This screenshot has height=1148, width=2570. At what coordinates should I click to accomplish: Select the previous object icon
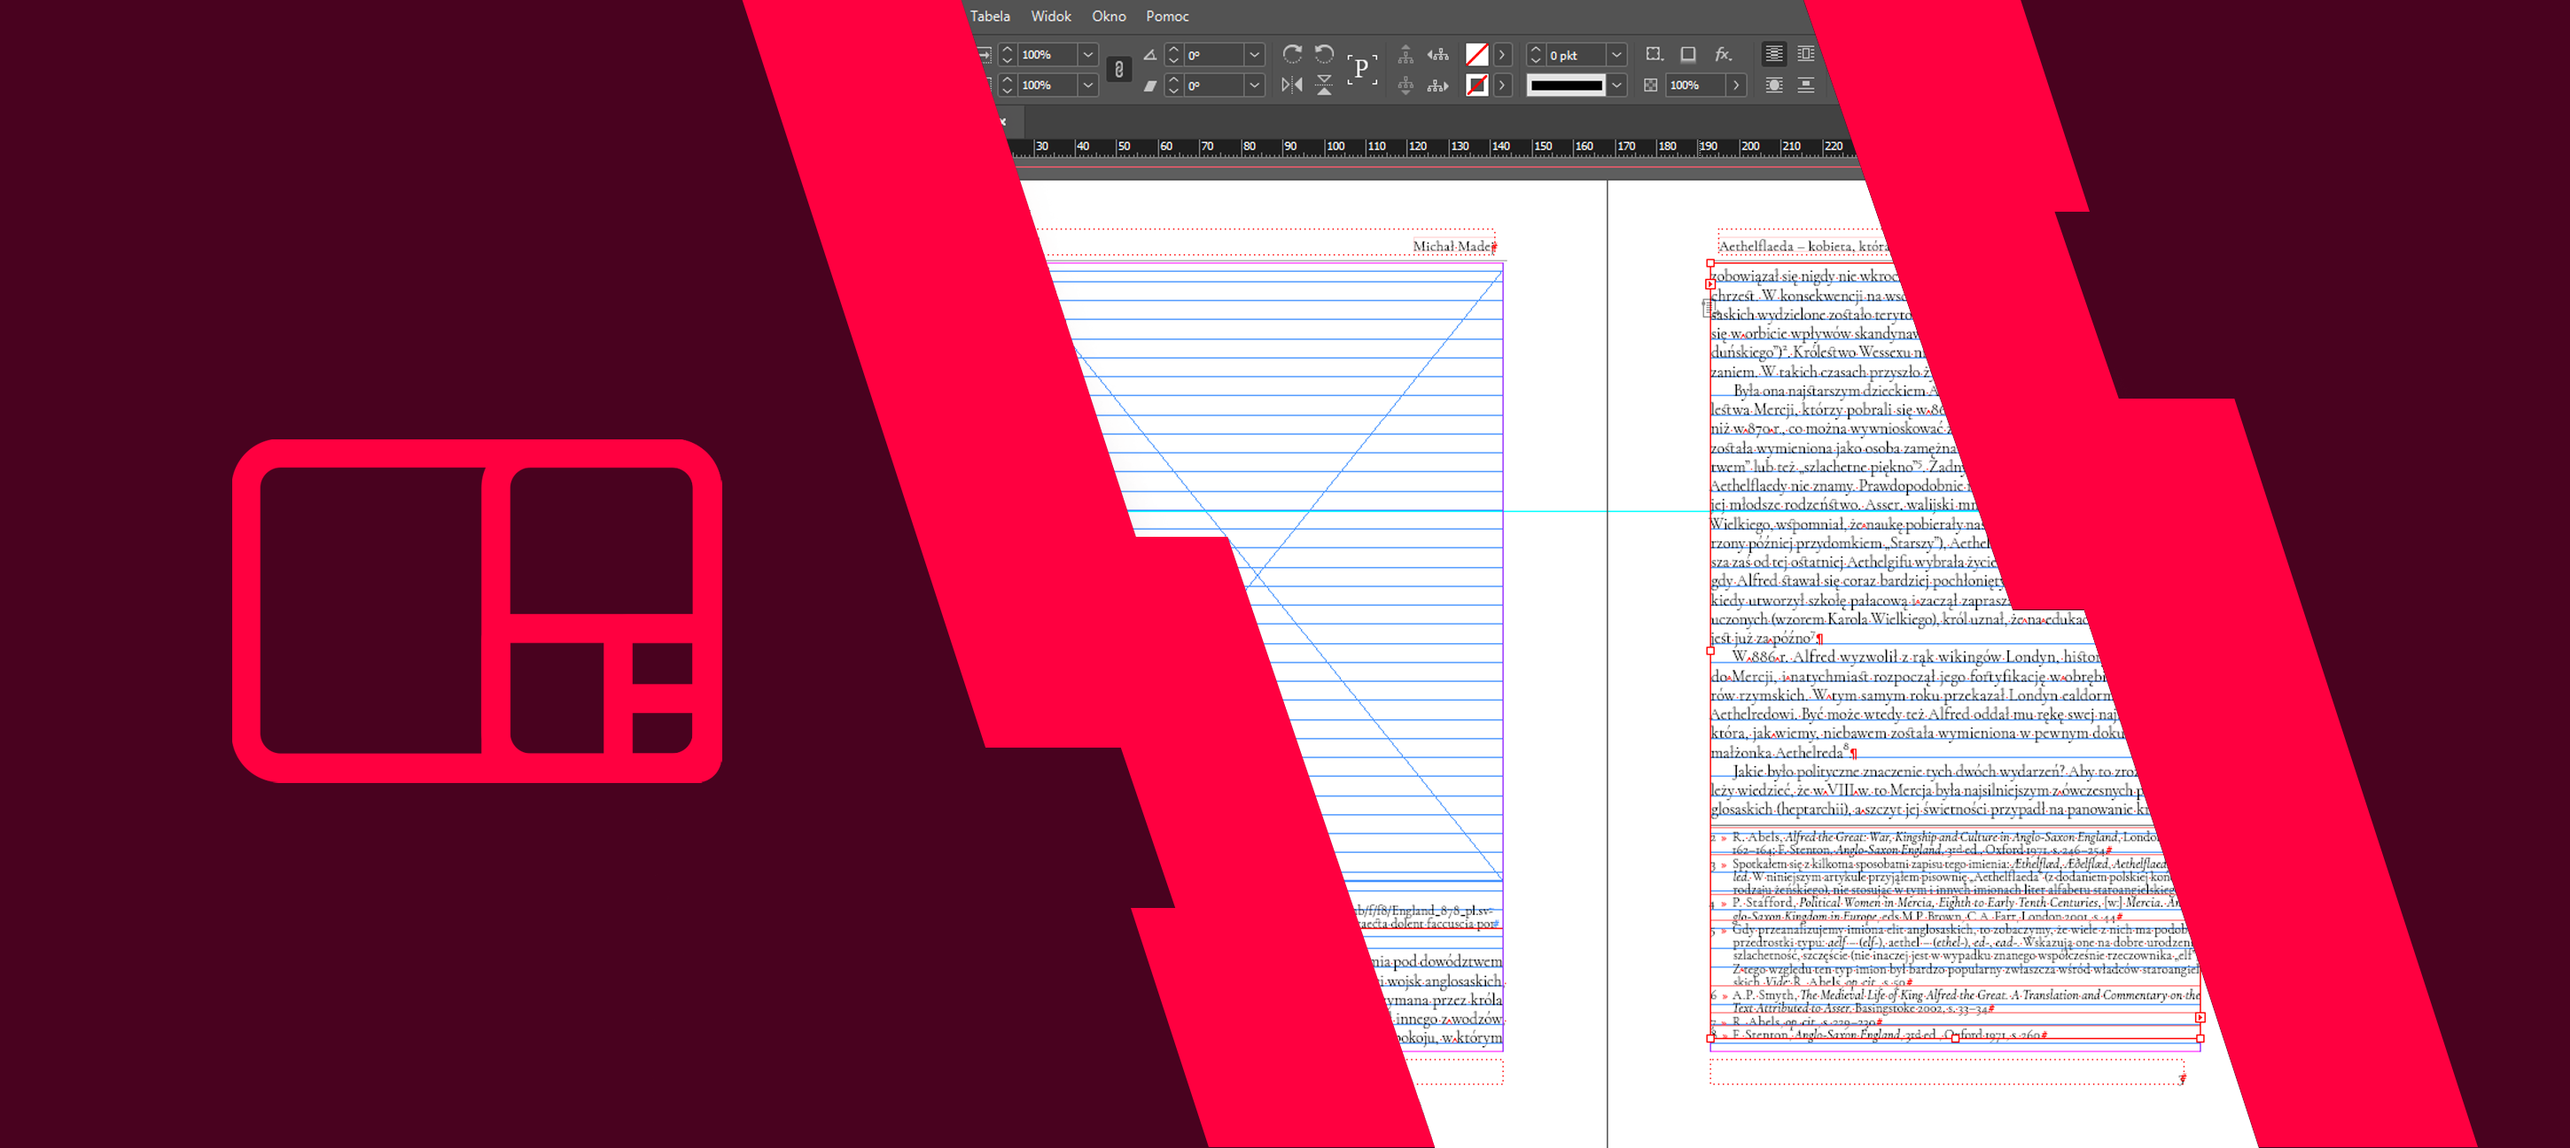pos(1437,54)
